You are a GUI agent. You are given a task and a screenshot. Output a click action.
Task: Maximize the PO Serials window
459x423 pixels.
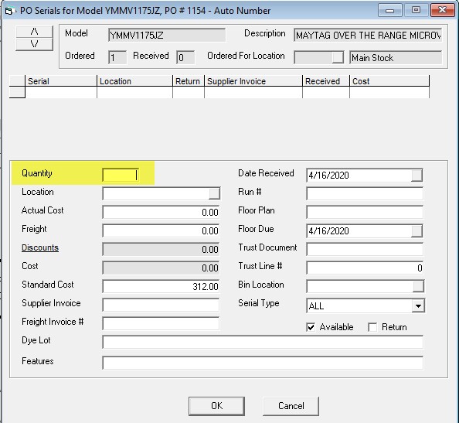click(416, 10)
